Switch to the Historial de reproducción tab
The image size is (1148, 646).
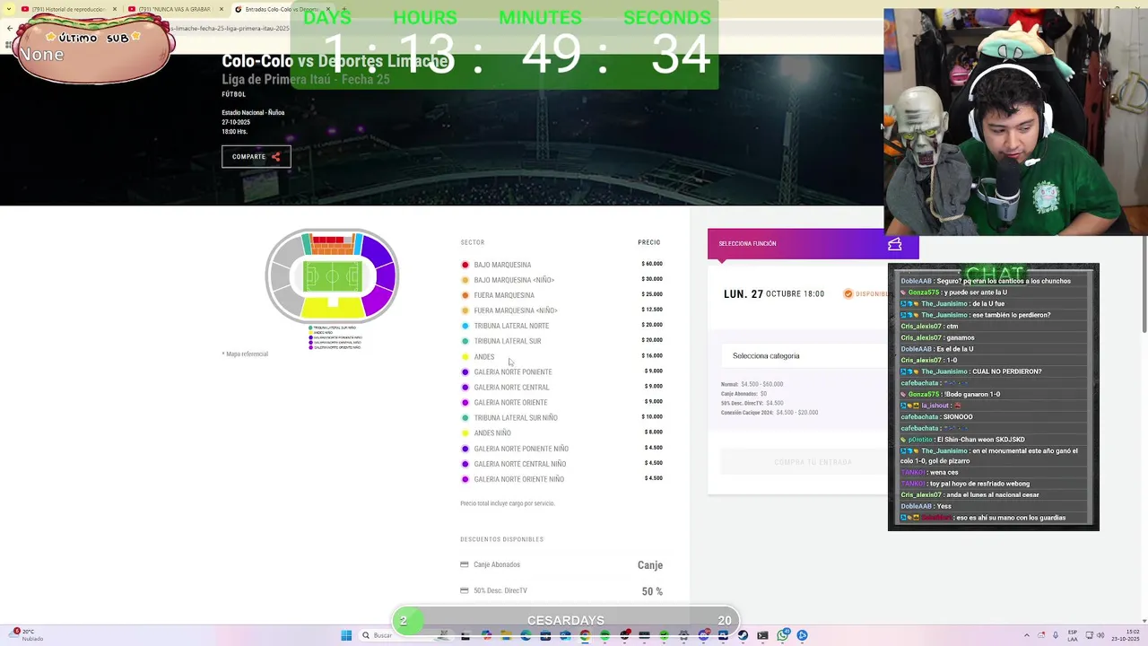[x=68, y=9]
